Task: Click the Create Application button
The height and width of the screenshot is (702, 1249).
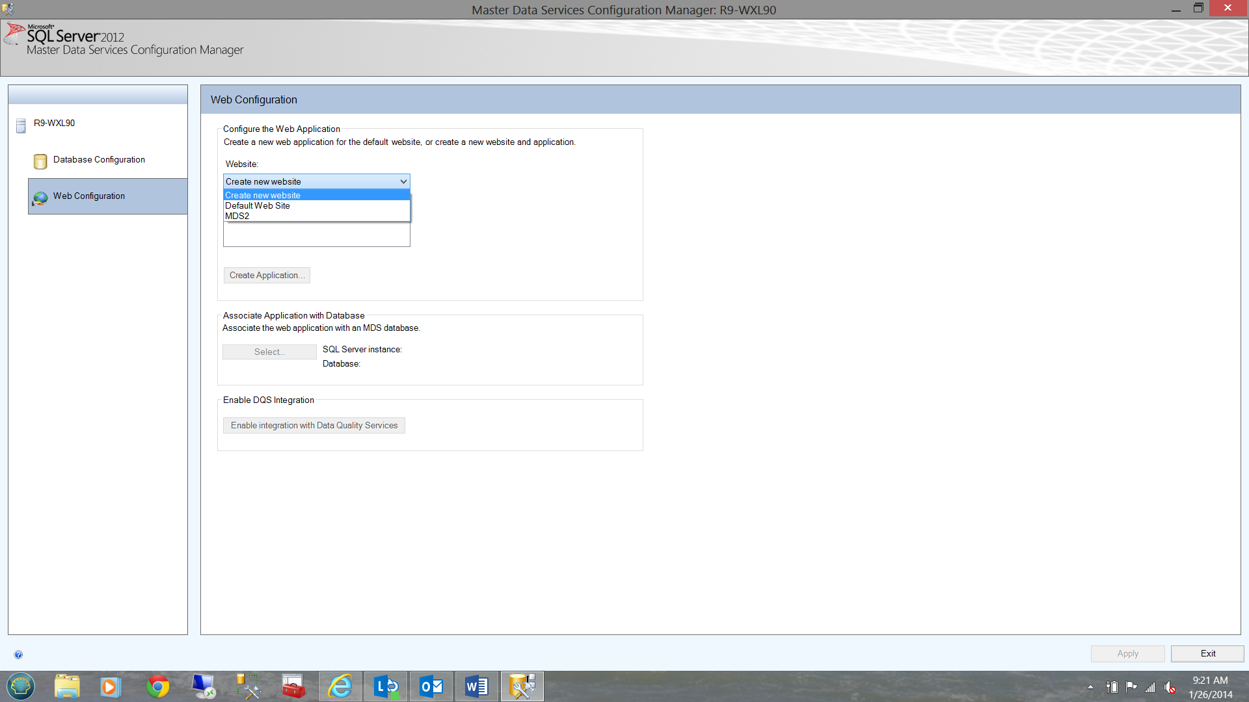Action: 267,276
